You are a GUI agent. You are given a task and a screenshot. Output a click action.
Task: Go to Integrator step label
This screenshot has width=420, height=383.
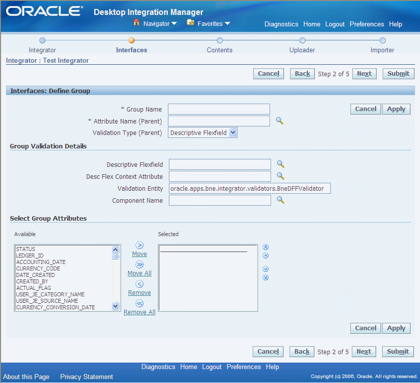[x=42, y=50]
